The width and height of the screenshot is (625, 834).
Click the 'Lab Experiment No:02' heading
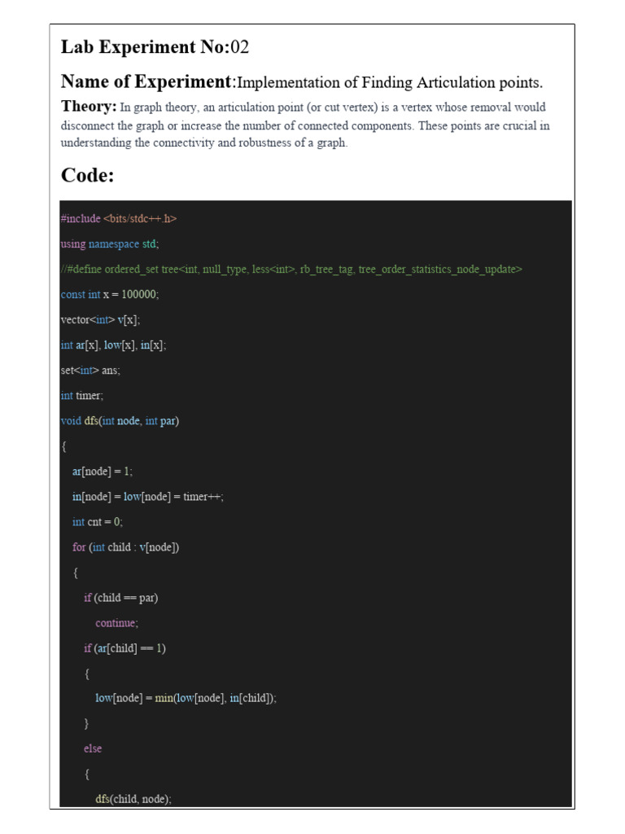click(x=155, y=47)
